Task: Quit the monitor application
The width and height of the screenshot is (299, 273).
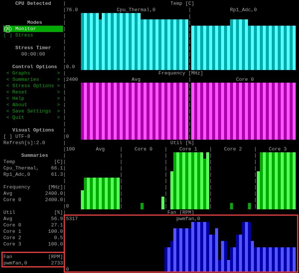Action: pos(33,117)
